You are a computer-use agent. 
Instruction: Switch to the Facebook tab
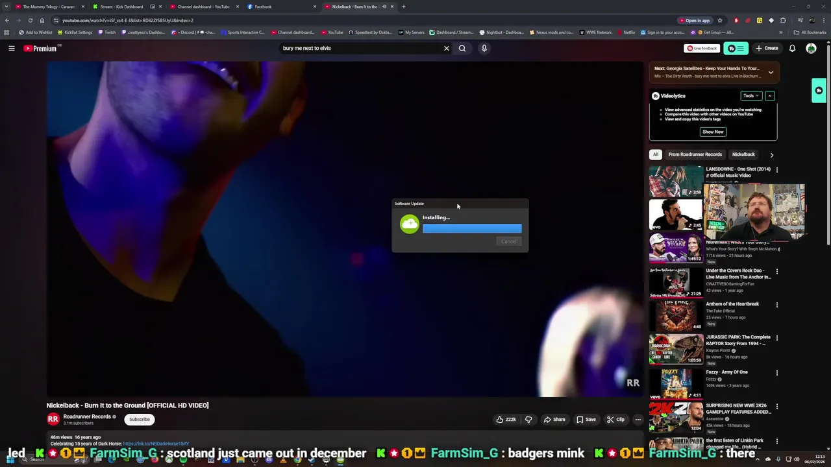click(281, 6)
